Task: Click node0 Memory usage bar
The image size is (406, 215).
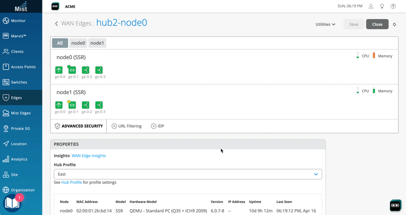Action: coord(374,56)
